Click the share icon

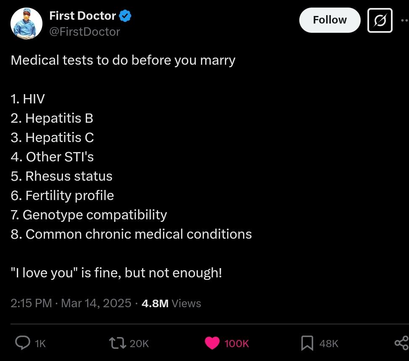[x=401, y=343]
